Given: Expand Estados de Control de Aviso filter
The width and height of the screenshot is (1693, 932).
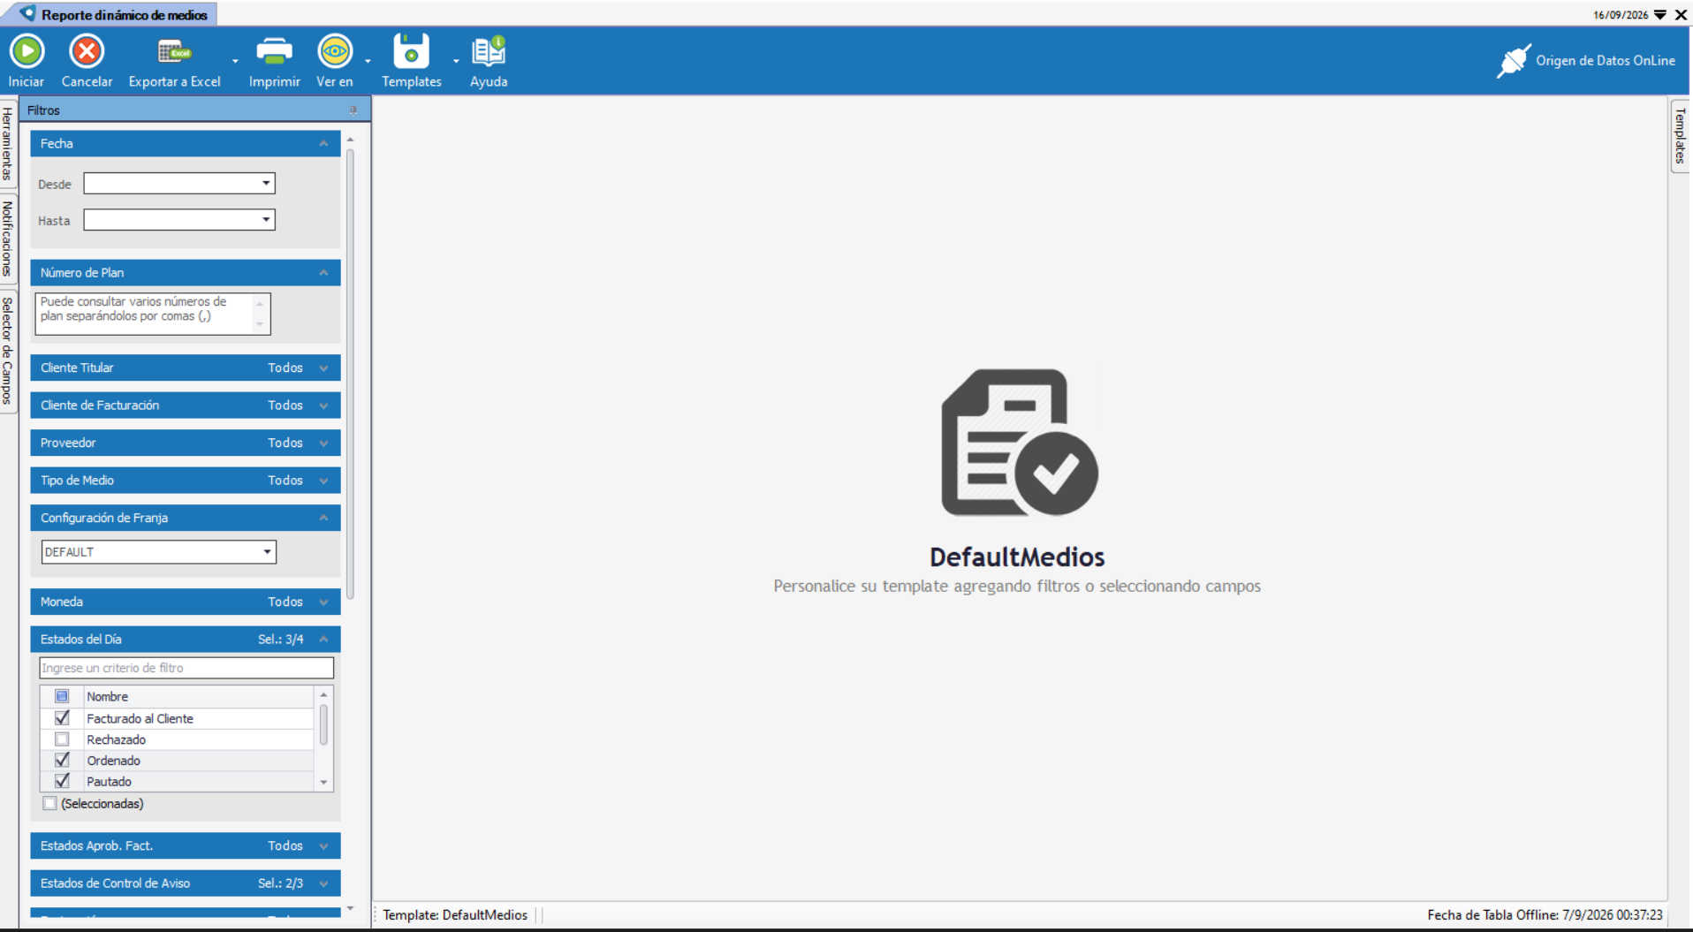Looking at the screenshot, I should tap(323, 883).
